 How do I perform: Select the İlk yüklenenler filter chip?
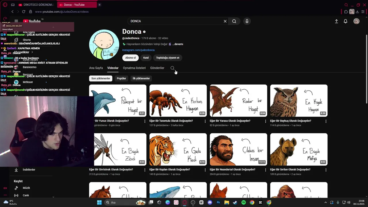click(x=141, y=78)
